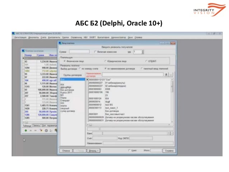229x172 pixels.
Task: Open the Документы menu
Action: 33,37
